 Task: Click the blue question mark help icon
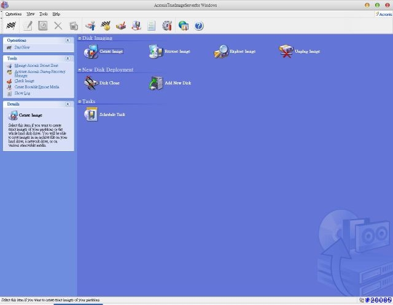pyautogui.click(x=199, y=26)
